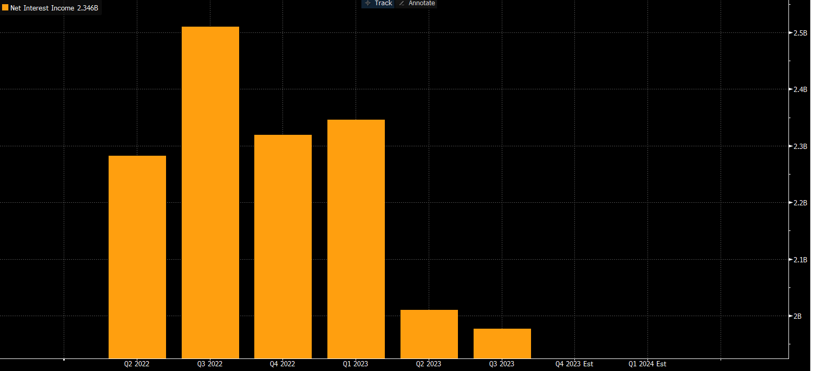Click the 2.5B y-axis value
The width and height of the screenshot is (813, 371).
pyautogui.click(x=800, y=32)
